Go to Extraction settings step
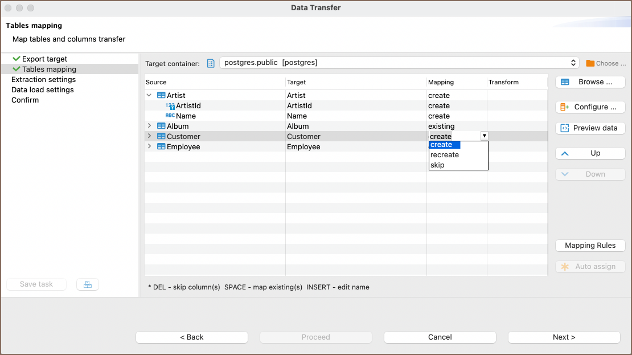The height and width of the screenshot is (355, 632). (x=43, y=80)
